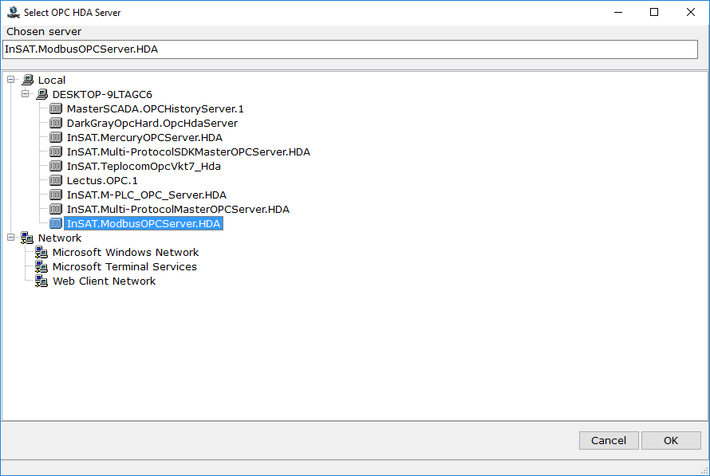The image size is (710, 476).
Task: Click the Web Client Network icon
Action: (x=41, y=281)
